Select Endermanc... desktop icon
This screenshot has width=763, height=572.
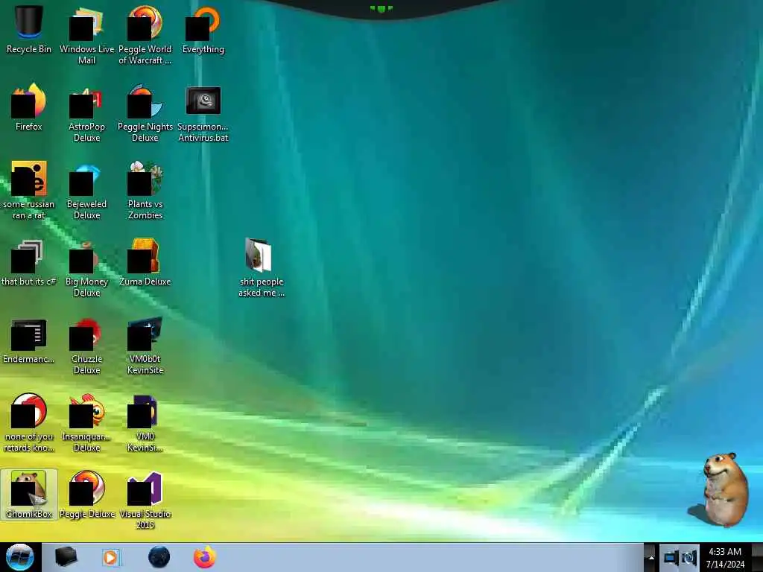(29, 340)
